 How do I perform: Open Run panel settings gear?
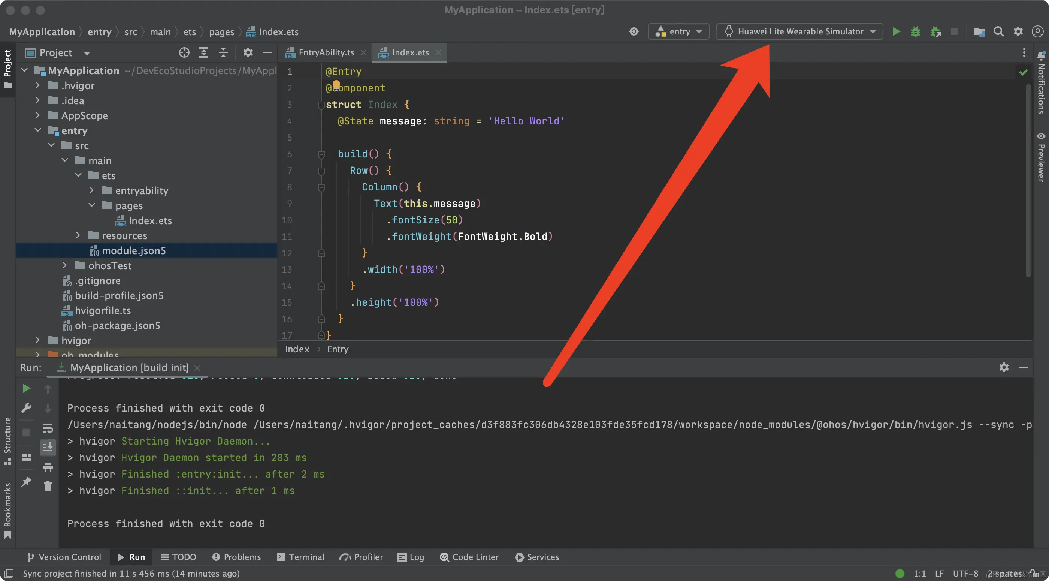[x=1004, y=367]
